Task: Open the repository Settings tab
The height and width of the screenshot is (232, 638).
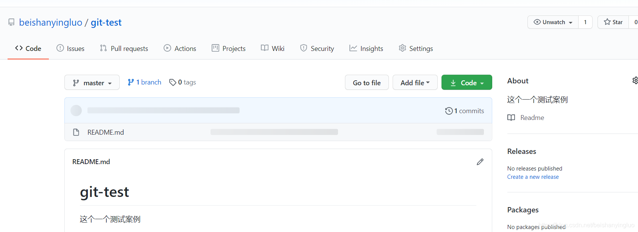Action: [x=416, y=48]
